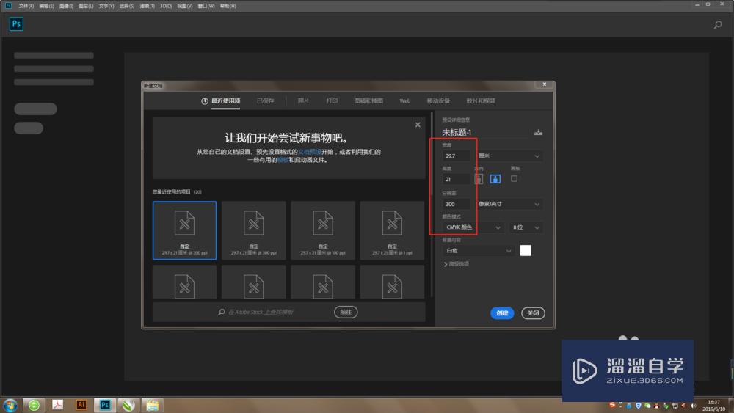Follow the 文档预设 link in the banner
734x413 pixels.
click(x=310, y=152)
